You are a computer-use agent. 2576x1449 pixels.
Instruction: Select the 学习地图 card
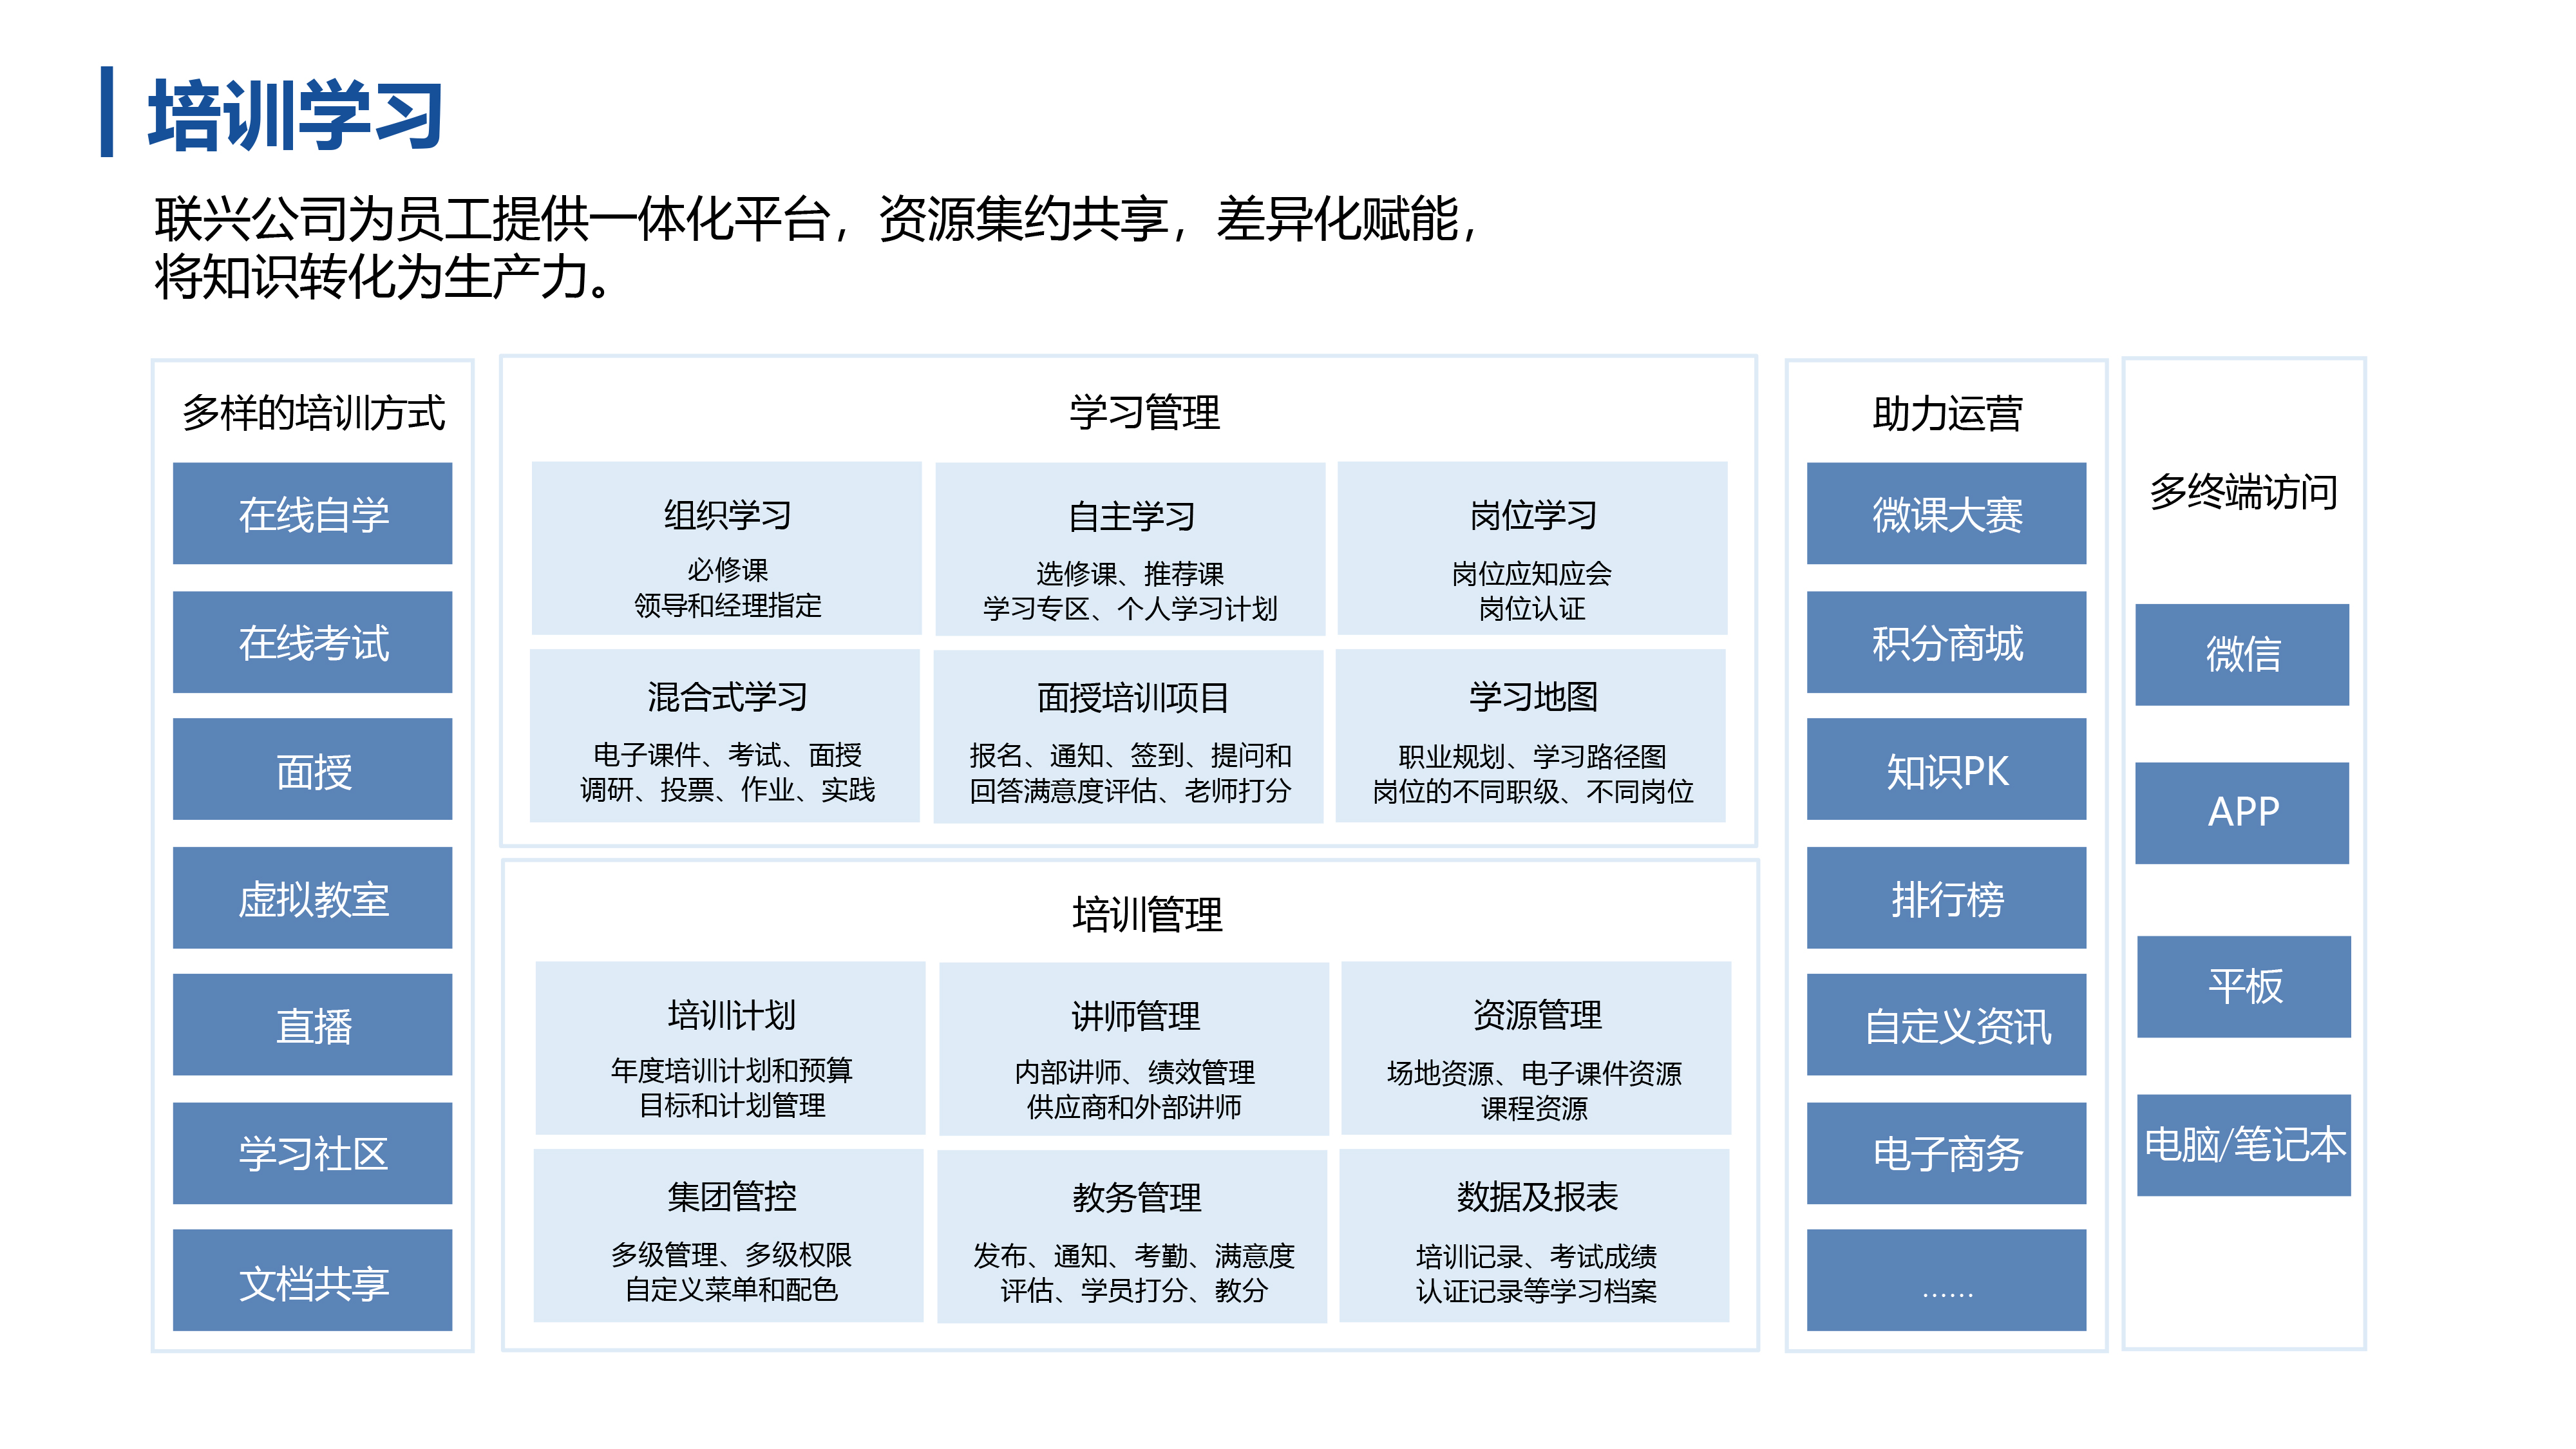[x=1531, y=736]
